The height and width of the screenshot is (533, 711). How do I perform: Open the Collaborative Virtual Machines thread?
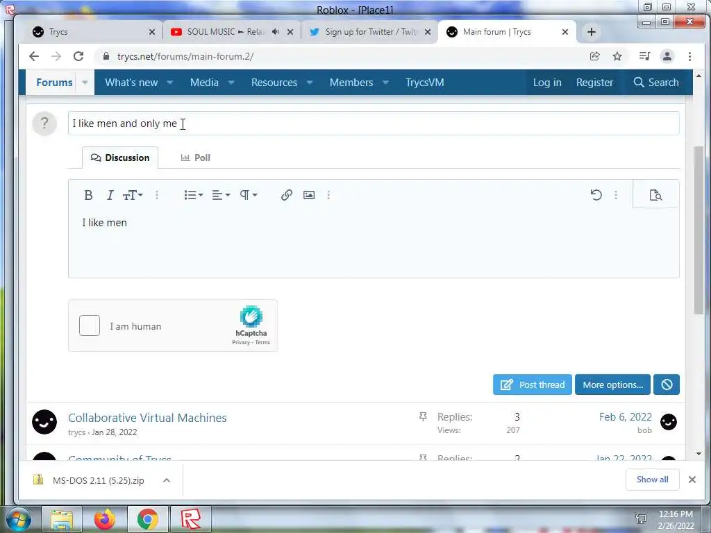click(x=147, y=418)
